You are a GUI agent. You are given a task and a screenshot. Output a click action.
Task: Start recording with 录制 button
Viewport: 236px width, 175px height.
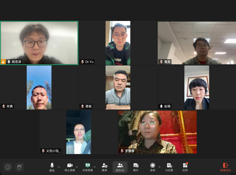point(152,167)
